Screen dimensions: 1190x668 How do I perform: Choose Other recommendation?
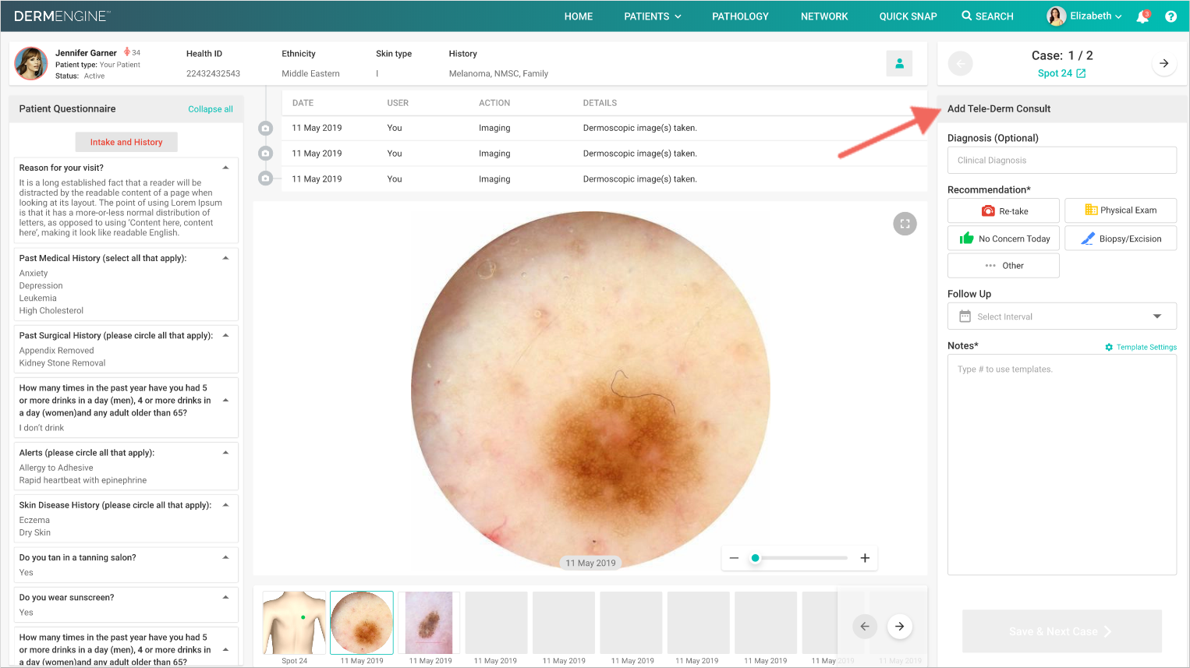click(x=1004, y=266)
